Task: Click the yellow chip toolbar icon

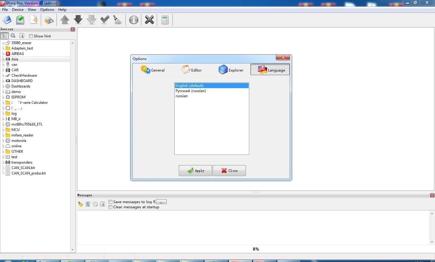Action: click(49, 20)
